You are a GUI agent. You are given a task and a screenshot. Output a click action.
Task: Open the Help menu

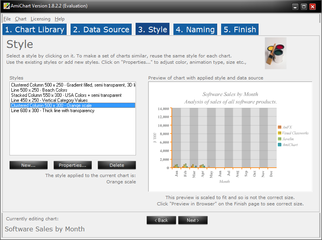point(60,19)
